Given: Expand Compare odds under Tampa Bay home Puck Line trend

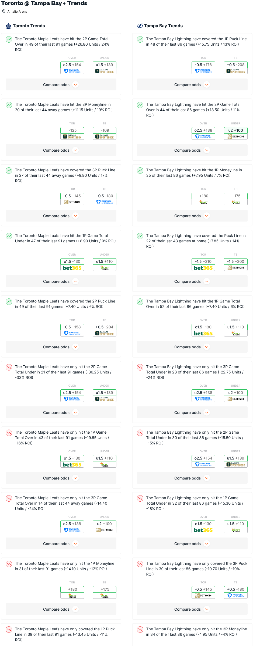Looking at the screenshot, I should (192, 281).
